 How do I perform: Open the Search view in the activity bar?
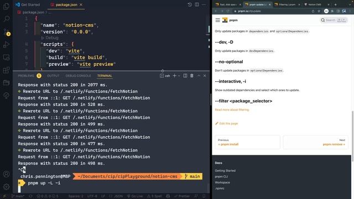pyautogui.click(x=6, y=19)
